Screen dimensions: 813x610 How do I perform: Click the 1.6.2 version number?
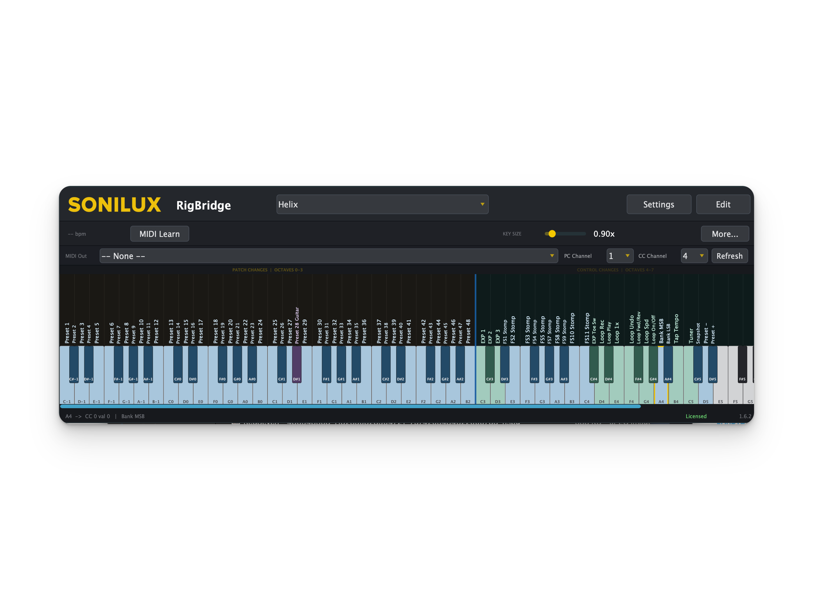(x=745, y=416)
